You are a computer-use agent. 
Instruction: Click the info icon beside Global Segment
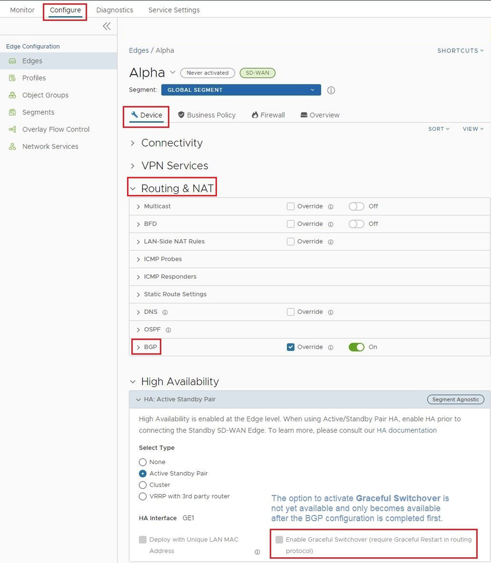(x=330, y=90)
